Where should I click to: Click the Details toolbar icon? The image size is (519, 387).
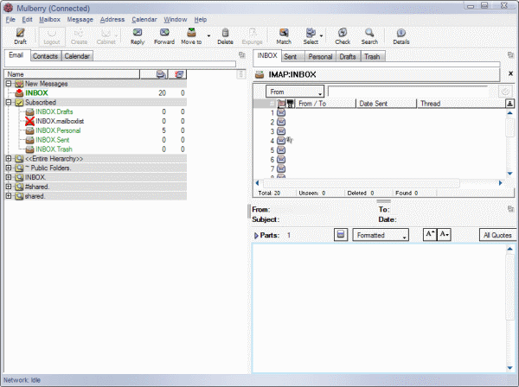tap(401, 36)
